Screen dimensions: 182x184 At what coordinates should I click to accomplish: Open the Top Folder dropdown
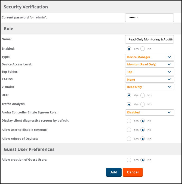(x=149, y=72)
